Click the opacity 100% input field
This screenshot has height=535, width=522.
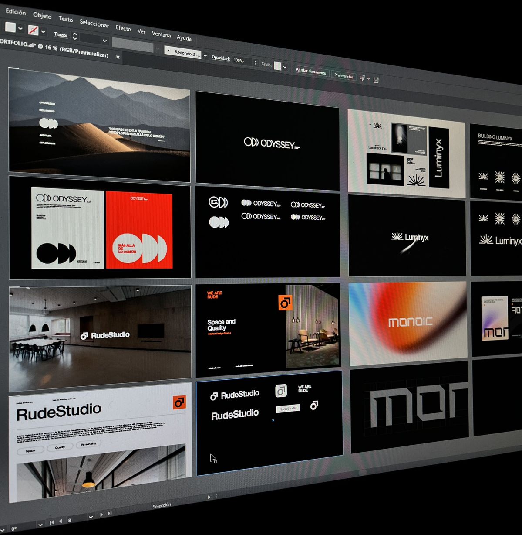tap(241, 61)
